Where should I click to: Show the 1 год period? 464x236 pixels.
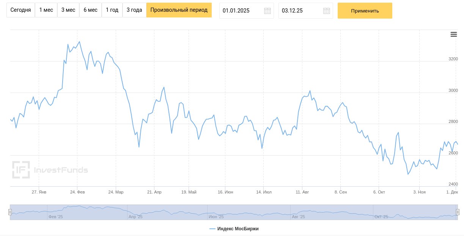112,10
